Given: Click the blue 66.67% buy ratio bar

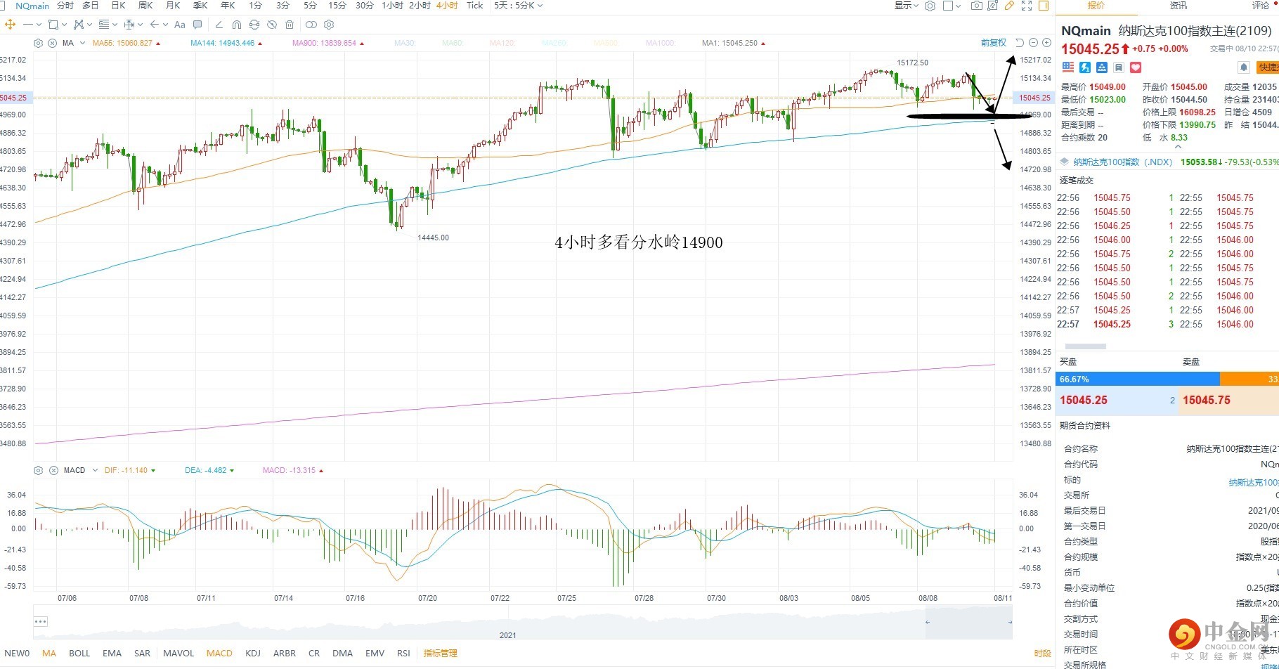Looking at the screenshot, I should 1137,379.
